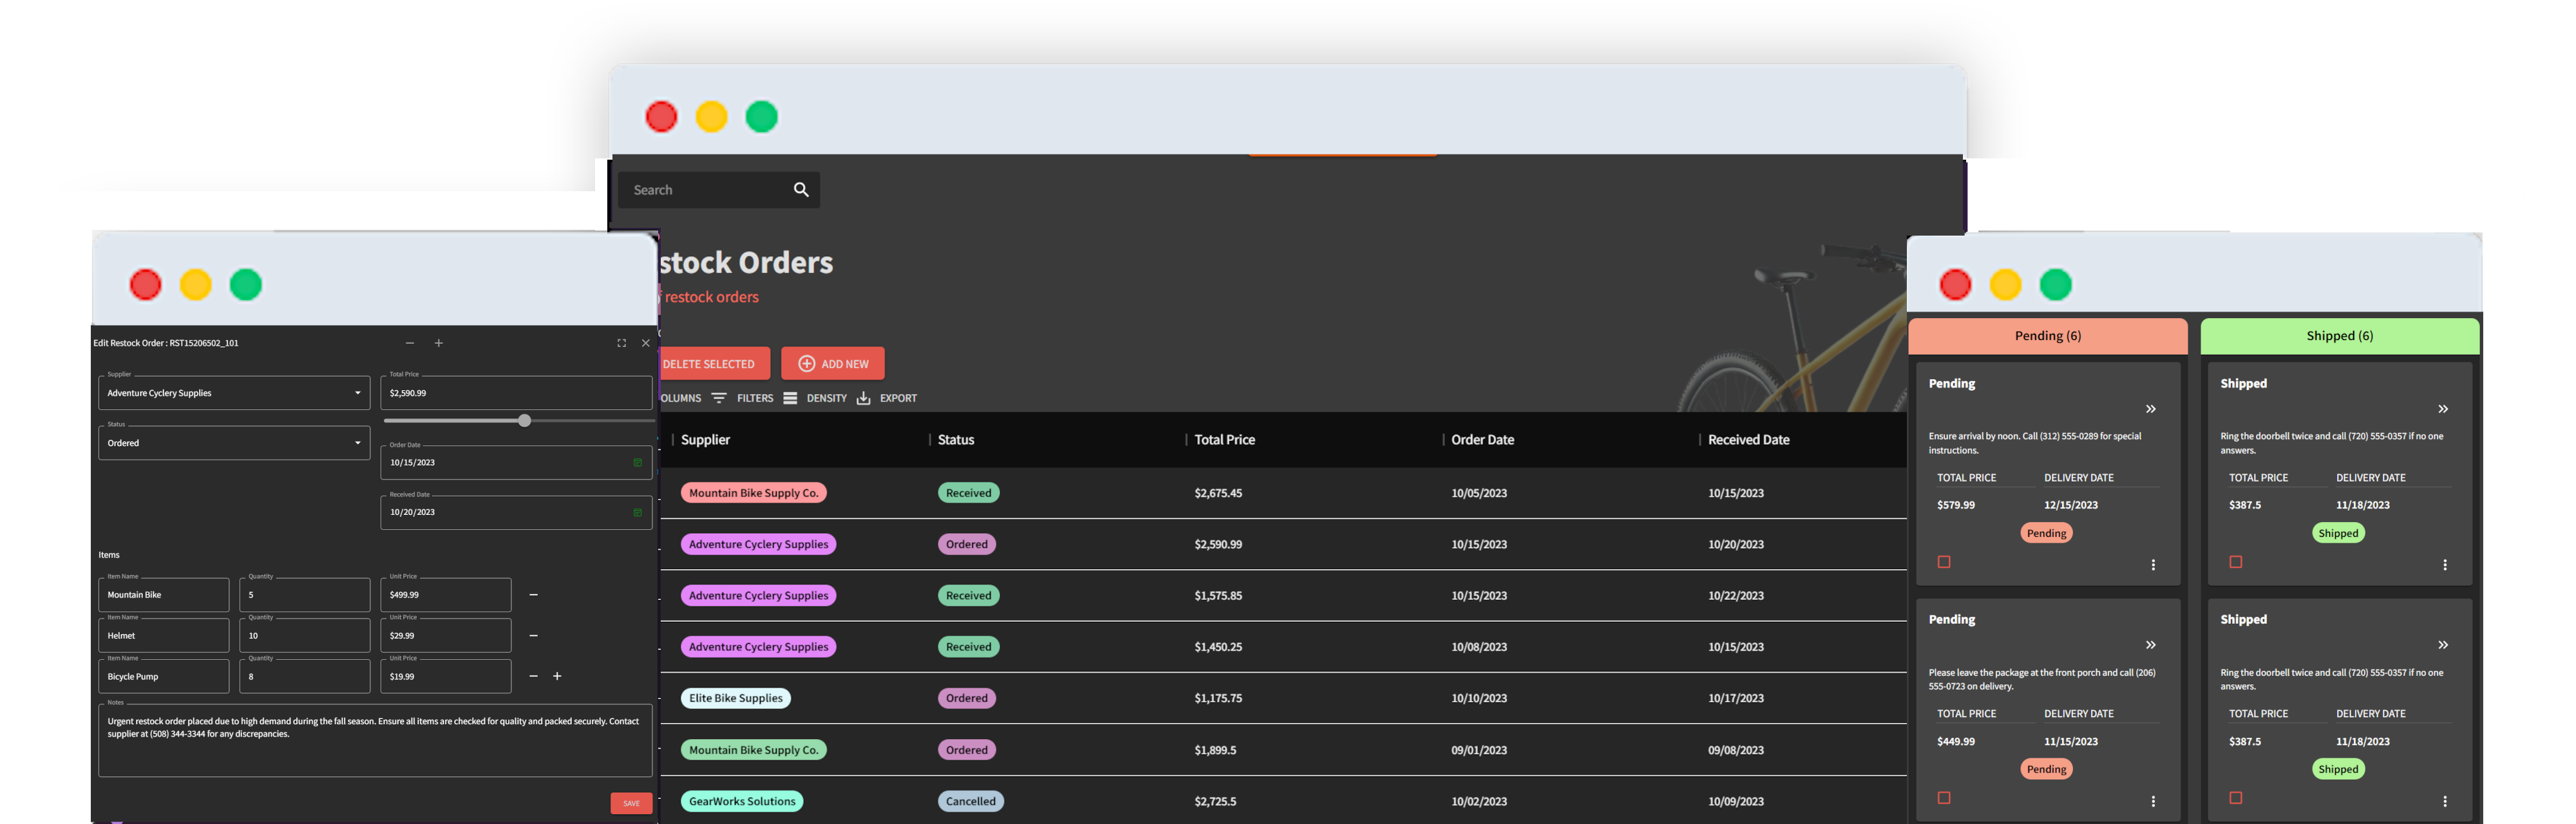The height and width of the screenshot is (824, 2576).
Task: Sort by the Order Date column header
Action: pos(1482,440)
